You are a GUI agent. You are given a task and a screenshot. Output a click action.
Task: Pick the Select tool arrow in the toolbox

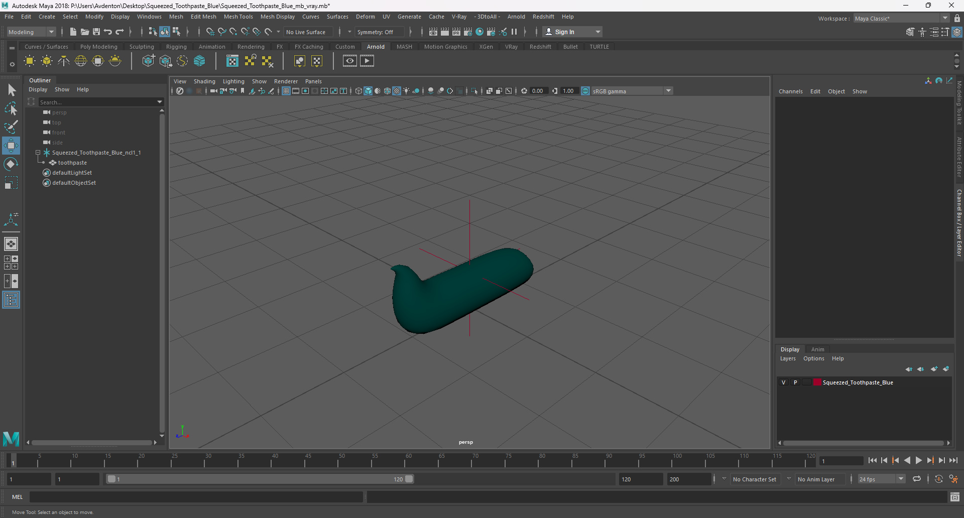(11, 90)
